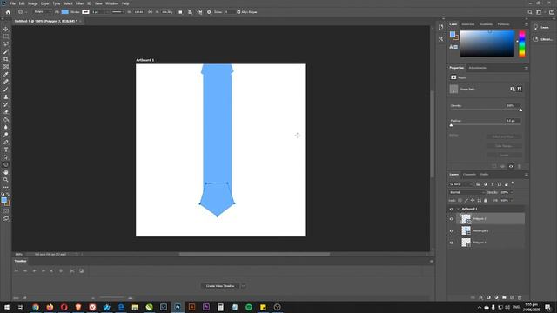The image size is (557, 313).
Task: Open the Libraries panel button
Action: (542, 39)
